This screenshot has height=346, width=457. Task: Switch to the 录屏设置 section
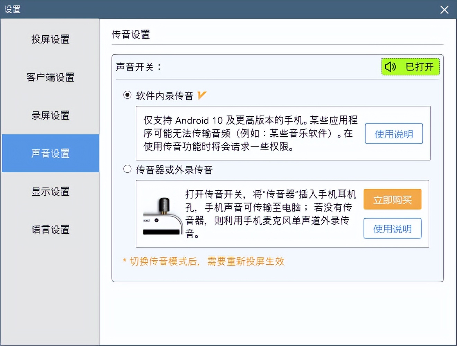[x=50, y=116]
